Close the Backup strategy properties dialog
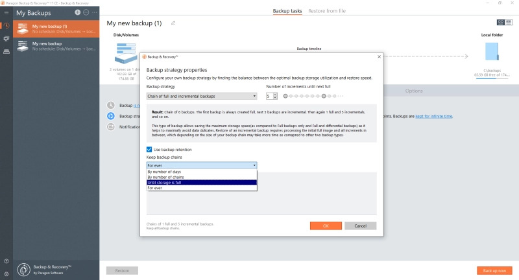Screen dimensions: 519x280 click(380, 56)
